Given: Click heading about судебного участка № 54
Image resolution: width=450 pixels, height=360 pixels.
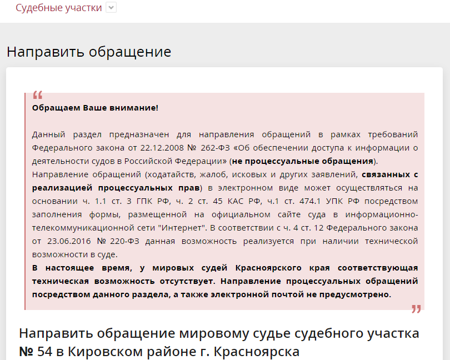Looking at the screenshot, I should click(219, 334).
